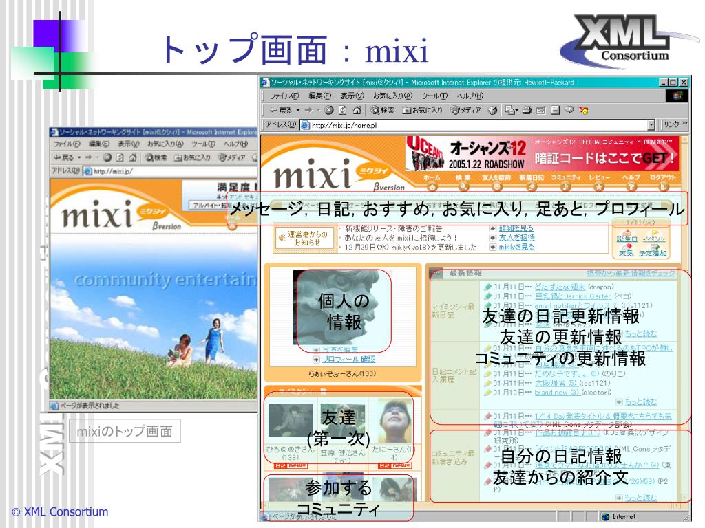
Task: Click the 誕生日 birthday link
Action: pyautogui.click(x=627, y=239)
